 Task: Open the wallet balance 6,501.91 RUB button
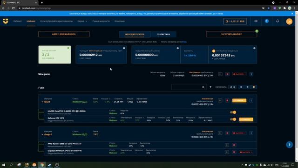click(x=235, y=21)
